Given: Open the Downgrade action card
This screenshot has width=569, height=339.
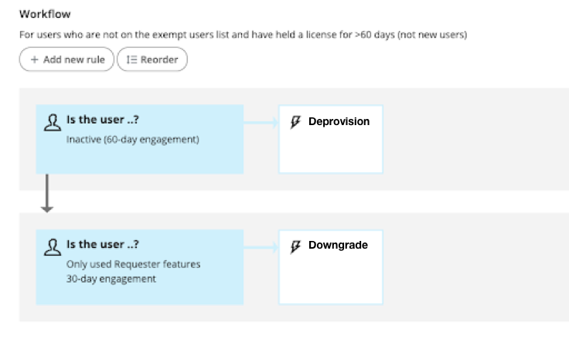Looking at the screenshot, I should pos(330,270).
